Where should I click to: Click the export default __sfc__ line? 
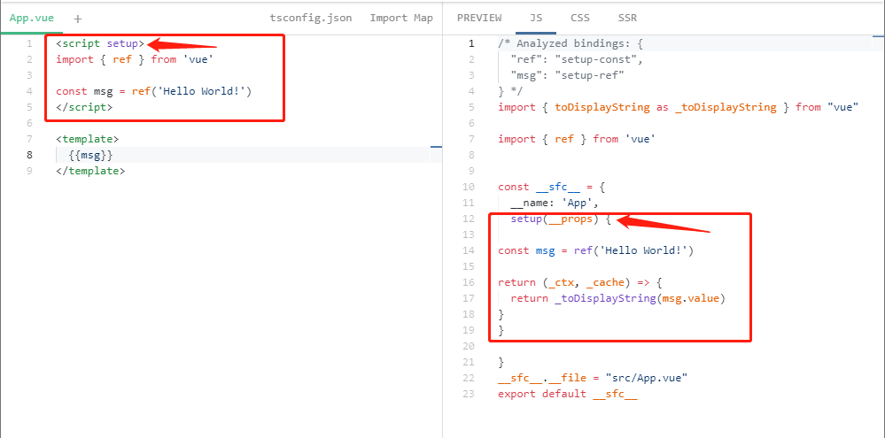click(x=567, y=394)
